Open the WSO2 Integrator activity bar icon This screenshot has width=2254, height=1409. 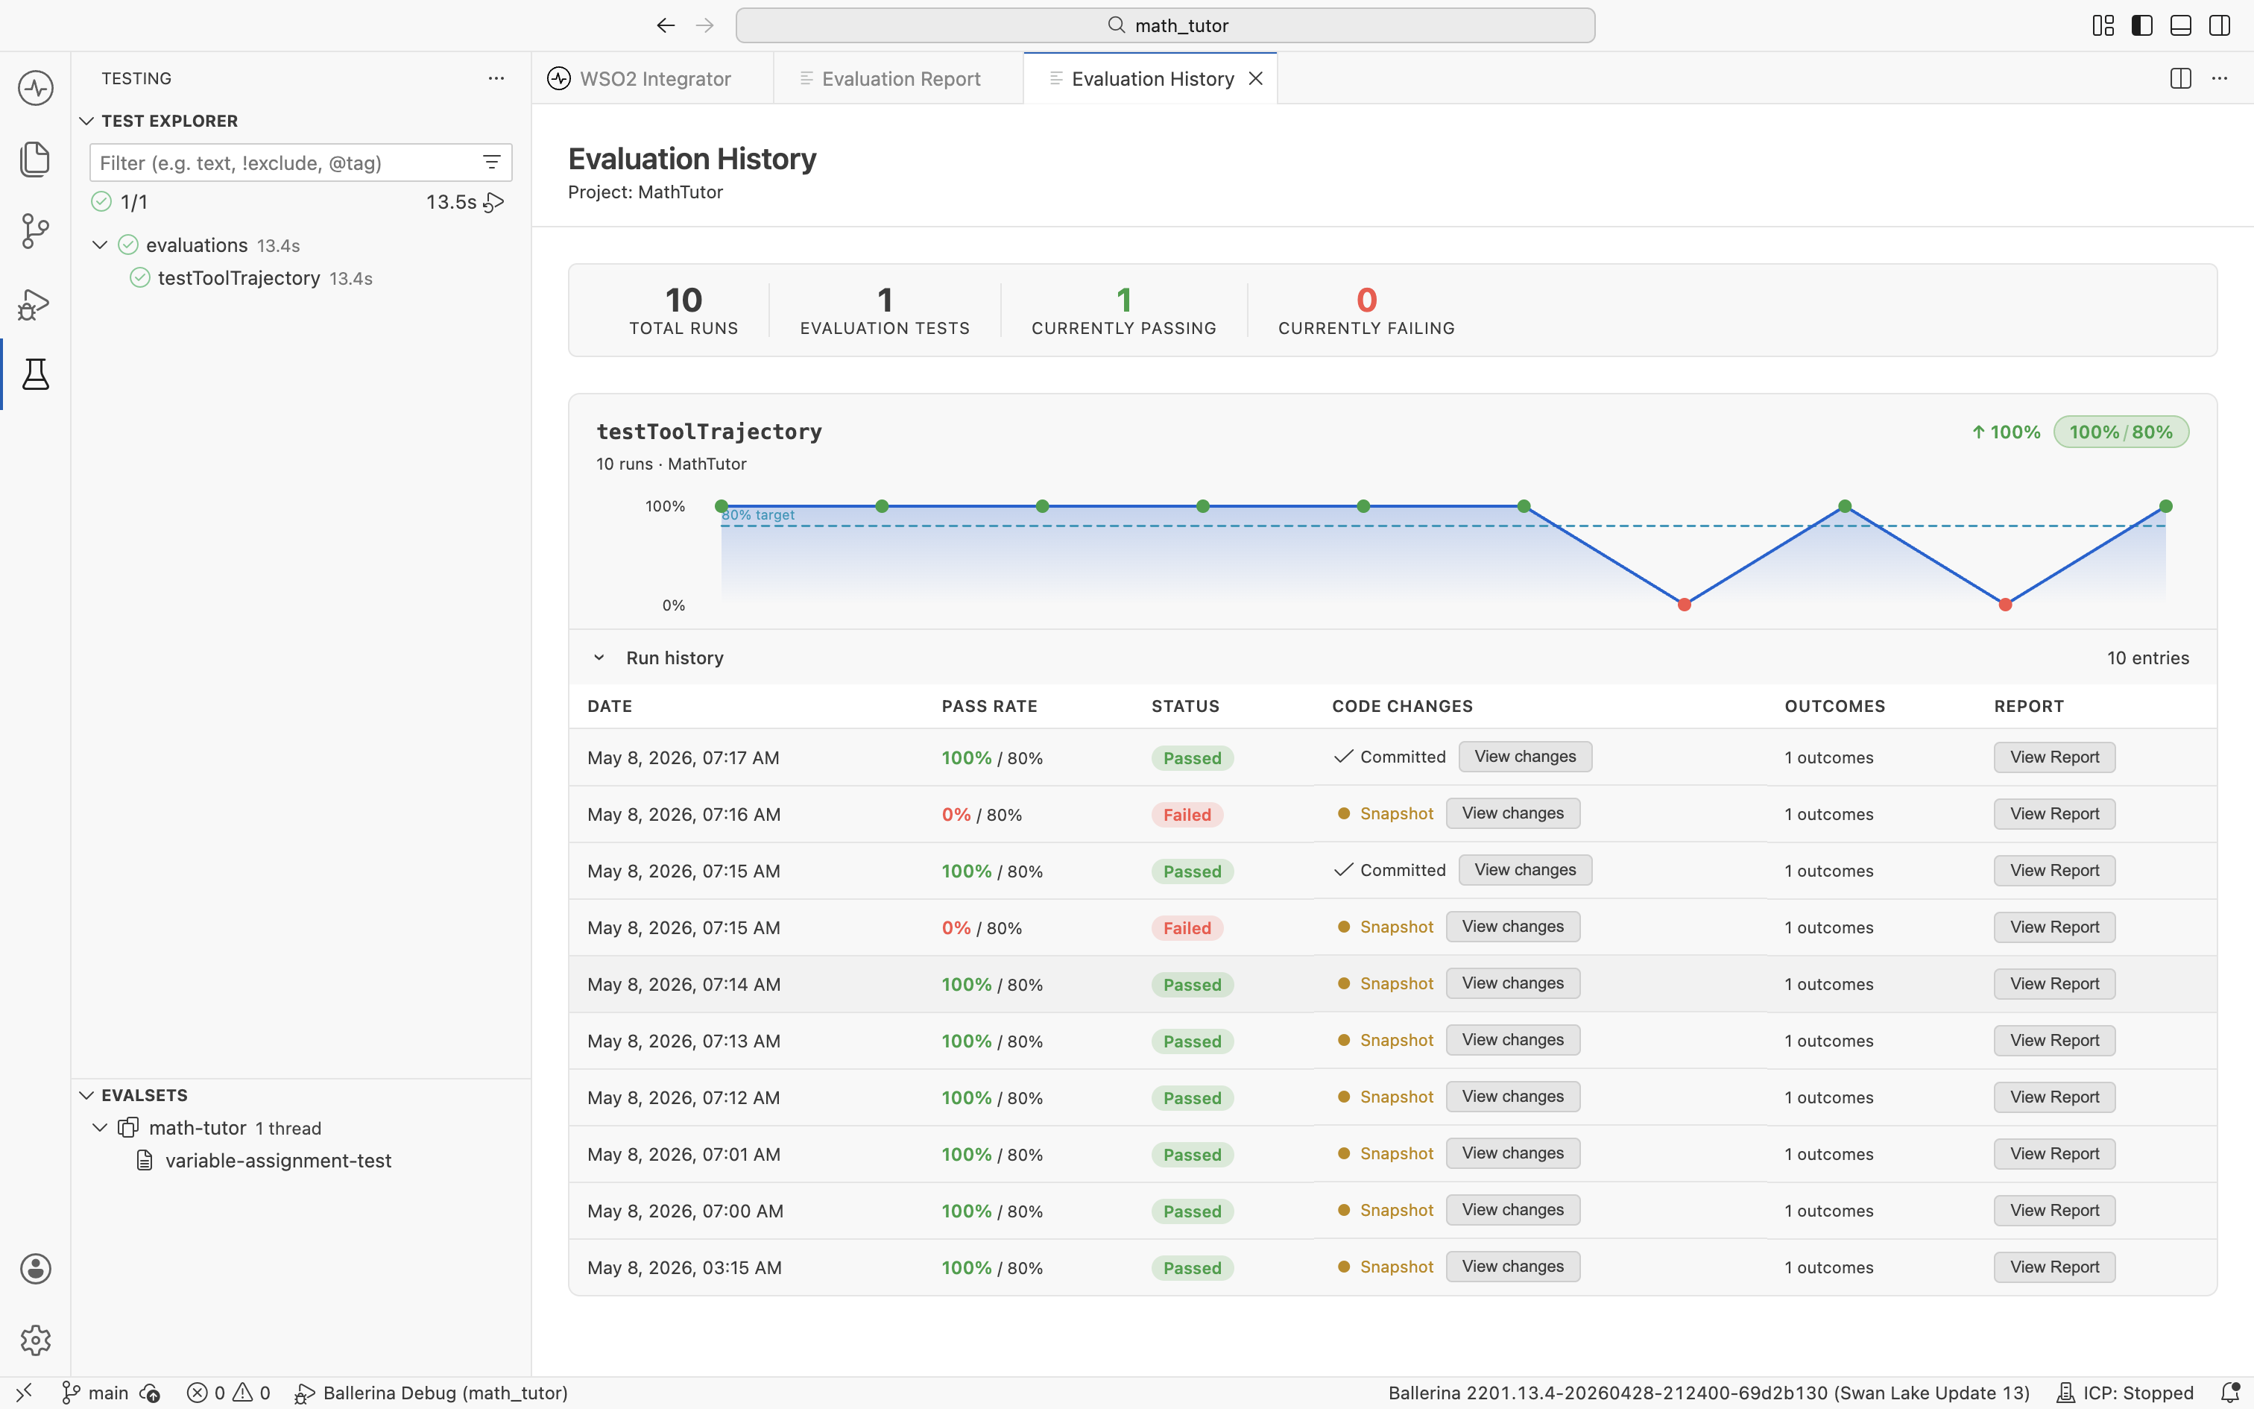click(x=35, y=89)
